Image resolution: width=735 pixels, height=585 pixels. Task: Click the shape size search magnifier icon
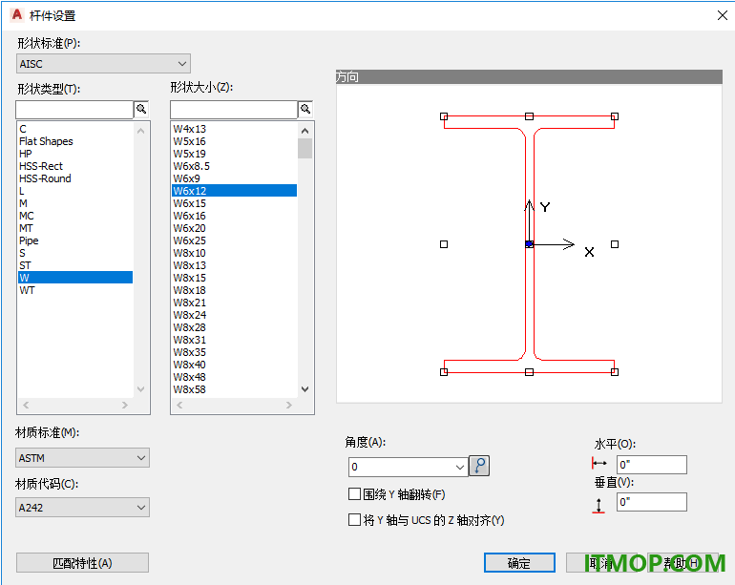(305, 110)
